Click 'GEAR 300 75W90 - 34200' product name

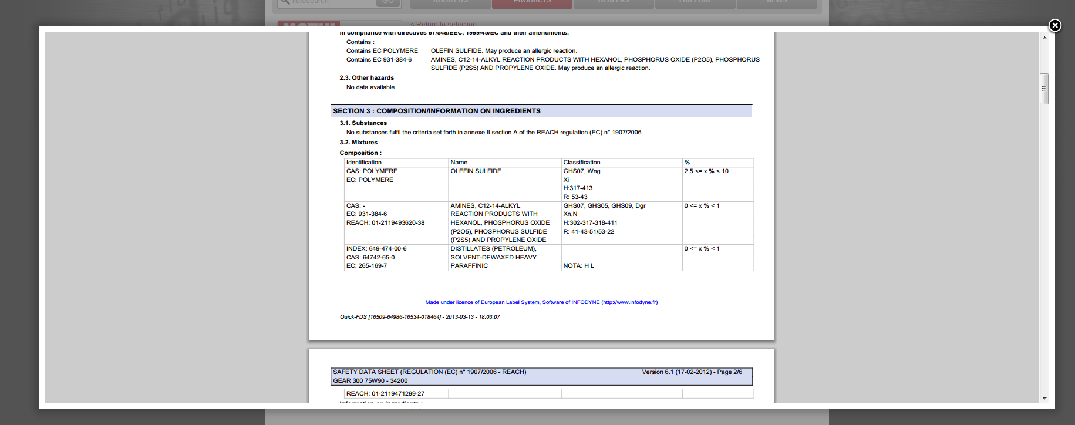[370, 381]
